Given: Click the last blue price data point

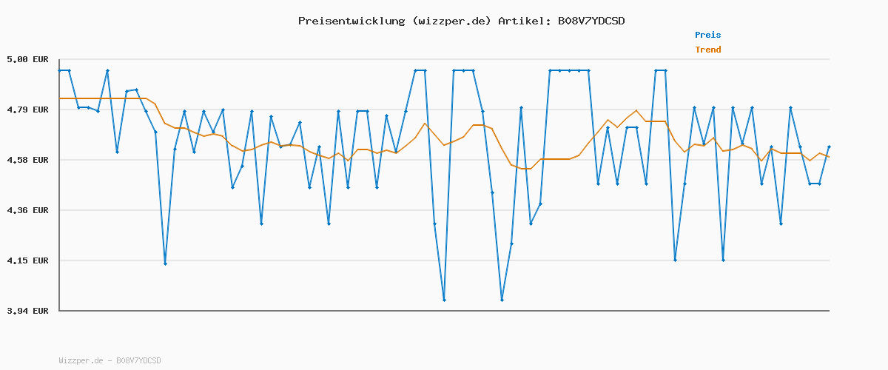Looking at the screenshot, I should click(x=829, y=147).
